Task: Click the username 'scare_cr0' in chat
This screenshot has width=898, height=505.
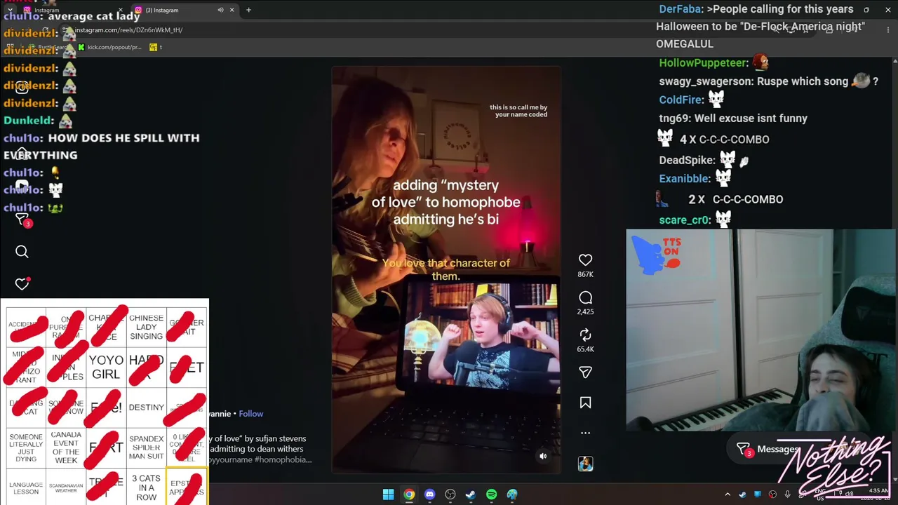Action: point(685,220)
